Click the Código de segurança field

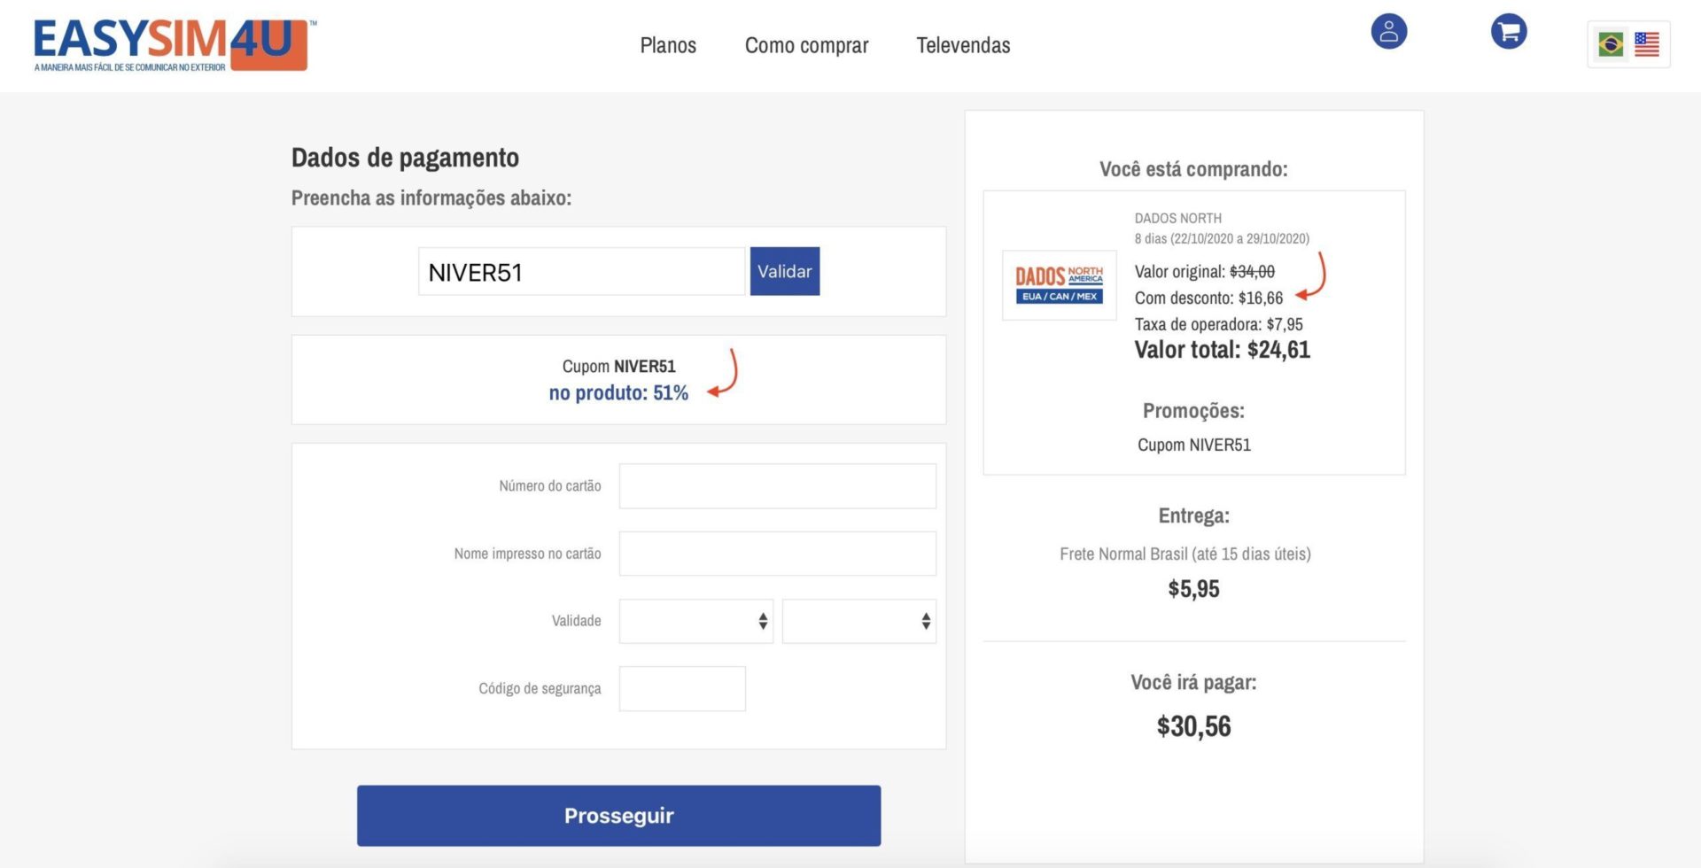click(x=682, y=688)
